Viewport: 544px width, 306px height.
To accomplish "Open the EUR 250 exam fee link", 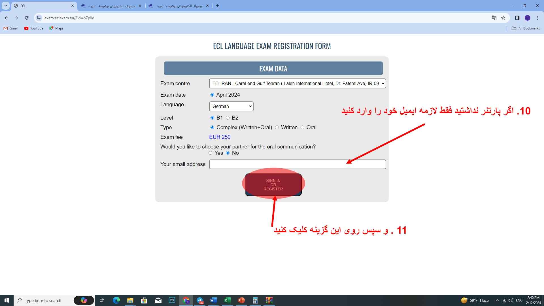I will [220, 137].
